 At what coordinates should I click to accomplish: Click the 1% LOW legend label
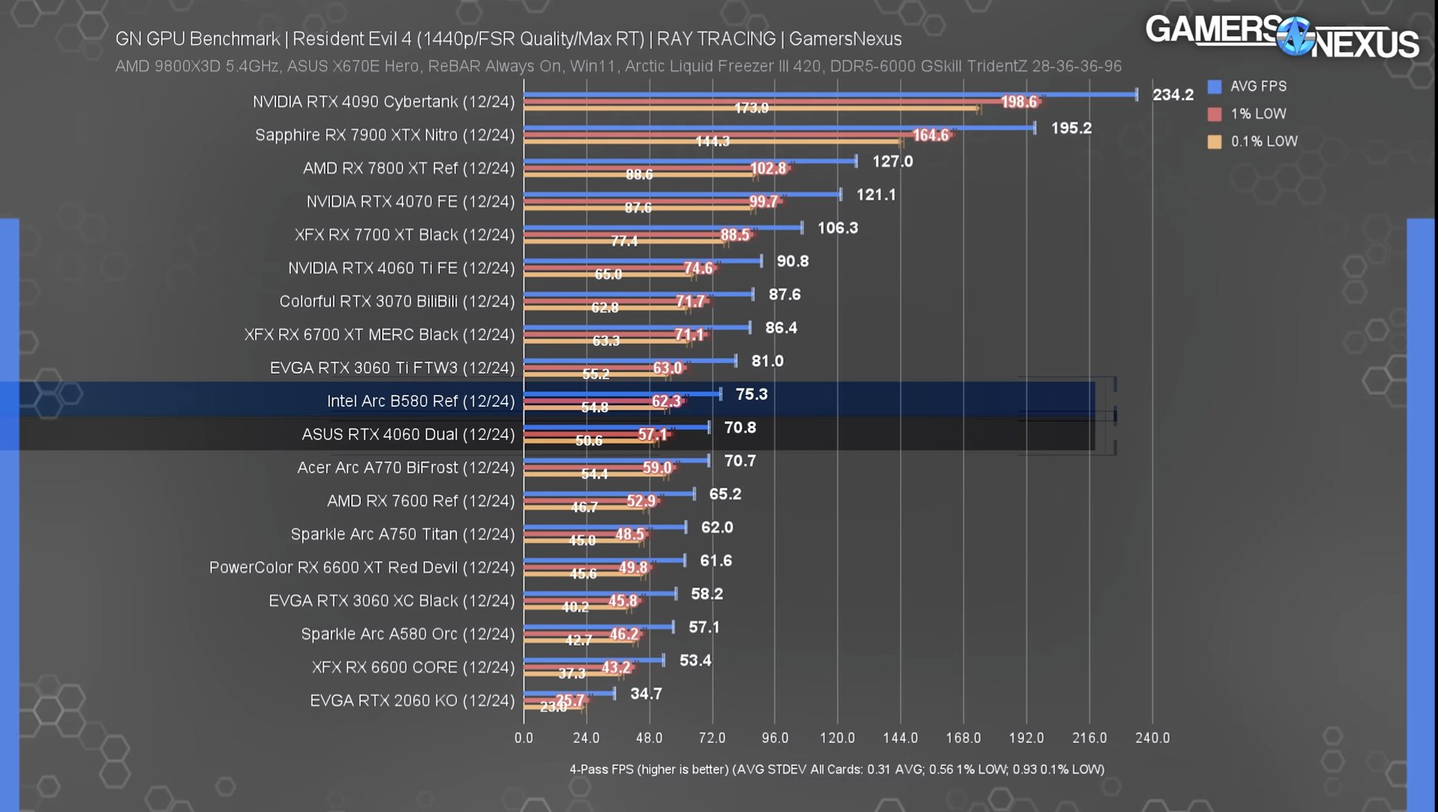(x=1258, y=114)
